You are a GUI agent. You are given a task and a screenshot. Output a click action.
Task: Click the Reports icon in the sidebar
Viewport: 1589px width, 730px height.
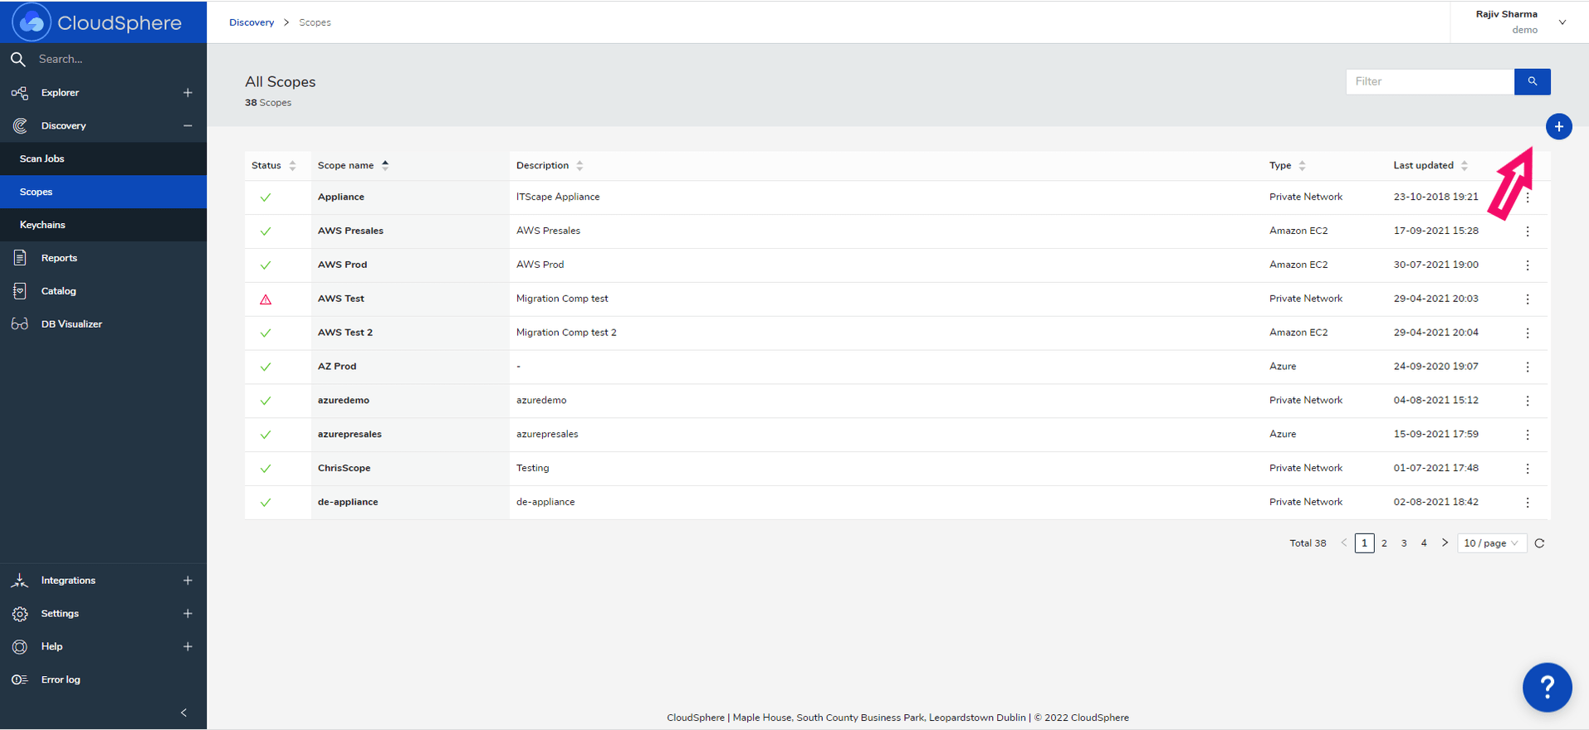(20, 258)
